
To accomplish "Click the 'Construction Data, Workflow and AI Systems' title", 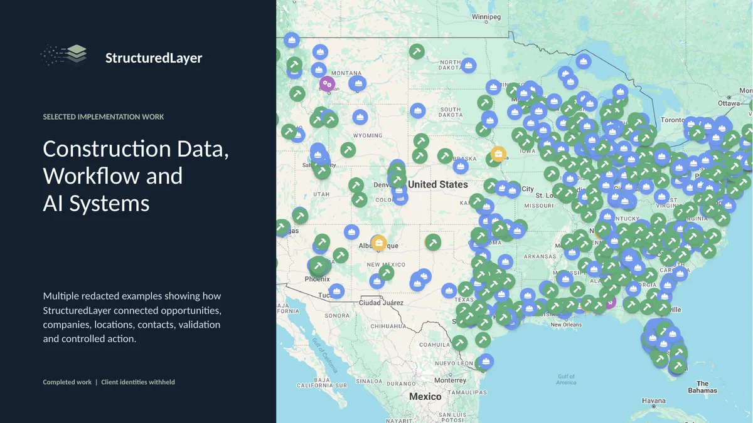I will 136,176.
